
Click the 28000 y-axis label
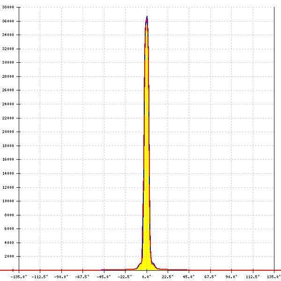click(8, 76)
